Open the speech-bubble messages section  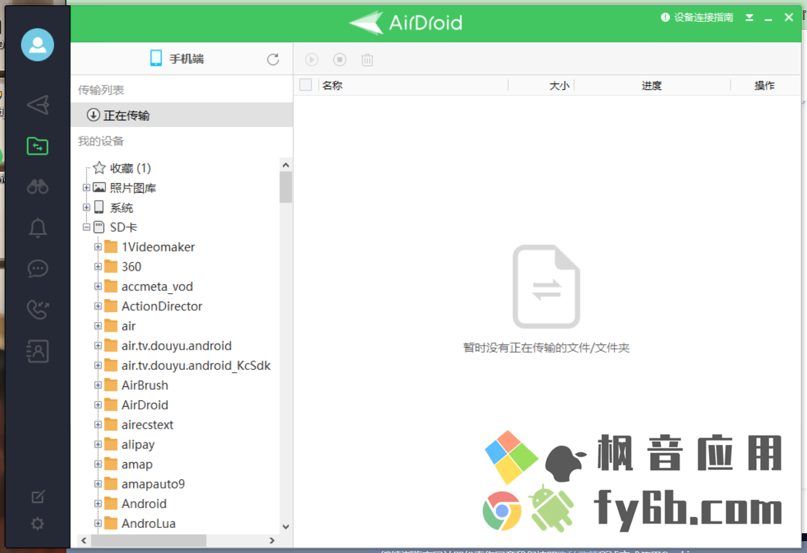(38, 269)
